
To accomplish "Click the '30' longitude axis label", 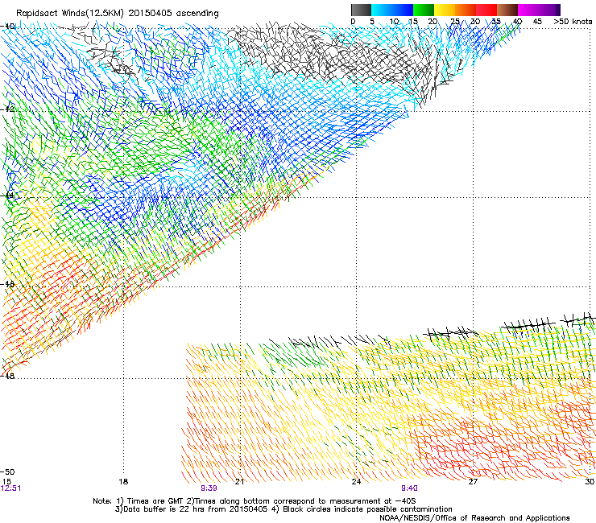I will [x=590, y=482].
